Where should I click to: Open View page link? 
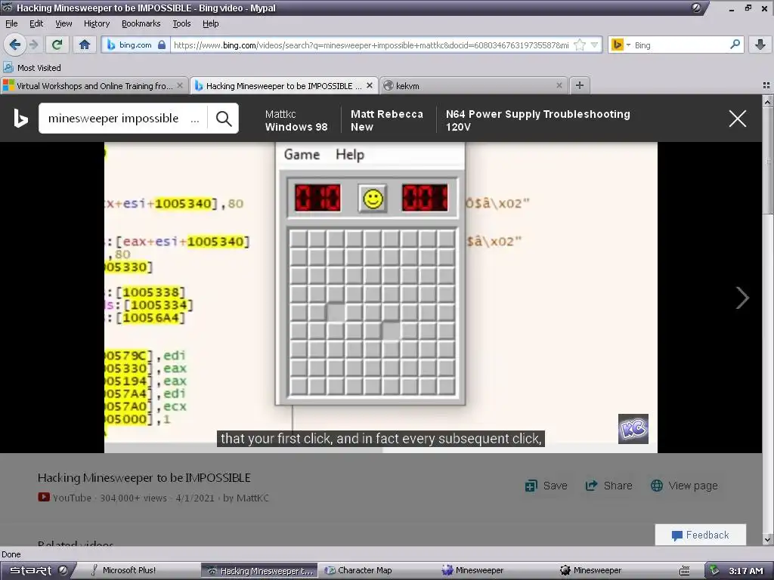[x=684, y=486]
